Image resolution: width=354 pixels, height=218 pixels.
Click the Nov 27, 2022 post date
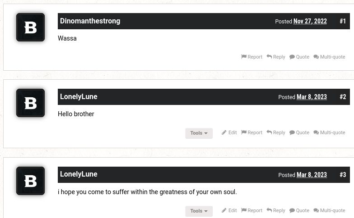coord(310,21)
